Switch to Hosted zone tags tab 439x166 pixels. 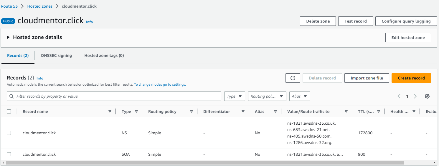tap(104, 55)
